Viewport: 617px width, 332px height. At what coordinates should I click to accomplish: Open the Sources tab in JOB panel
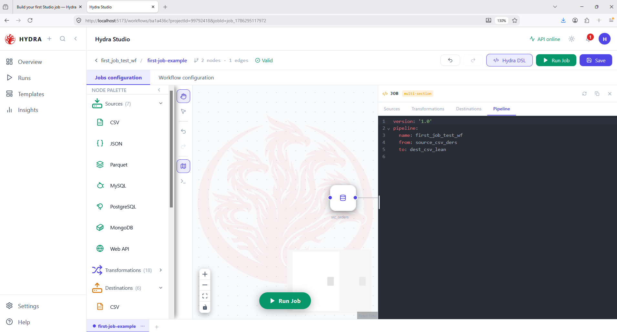point(392,109)
